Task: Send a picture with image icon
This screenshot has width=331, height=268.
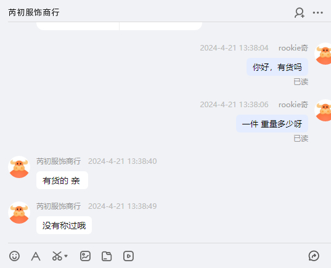Action: coord(85,256)
